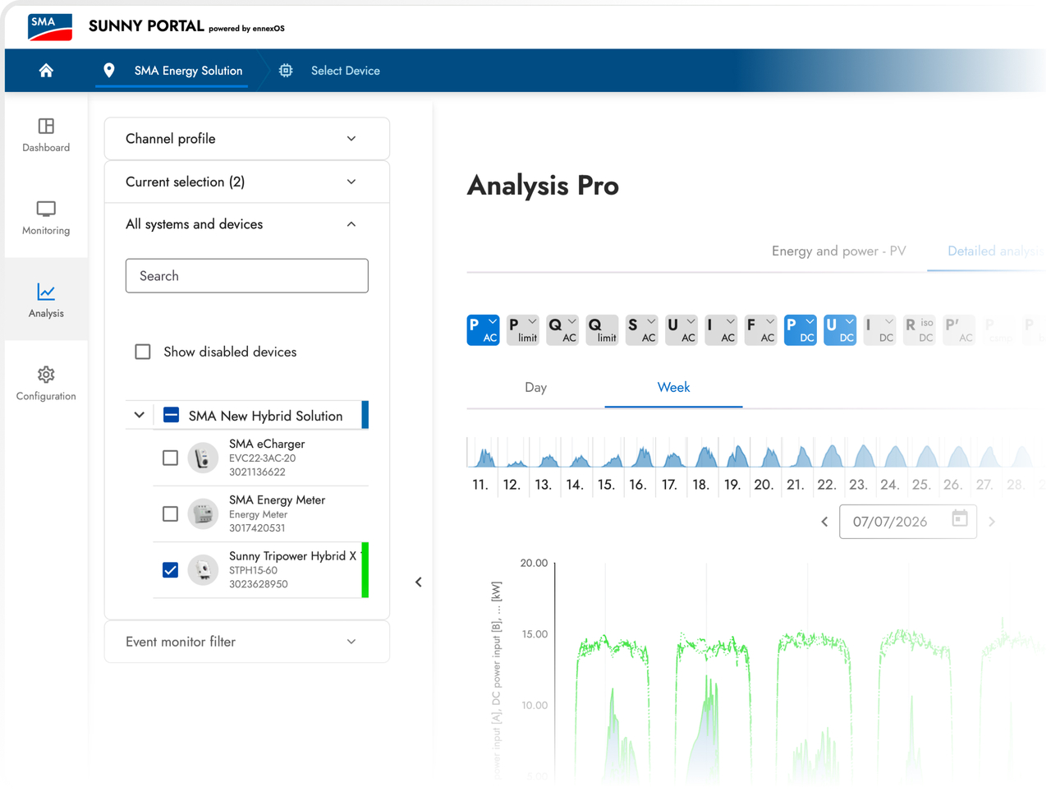Click the Analysis Pro heading
Viewport: 1051px width, 792px height.
pos(543,186)
